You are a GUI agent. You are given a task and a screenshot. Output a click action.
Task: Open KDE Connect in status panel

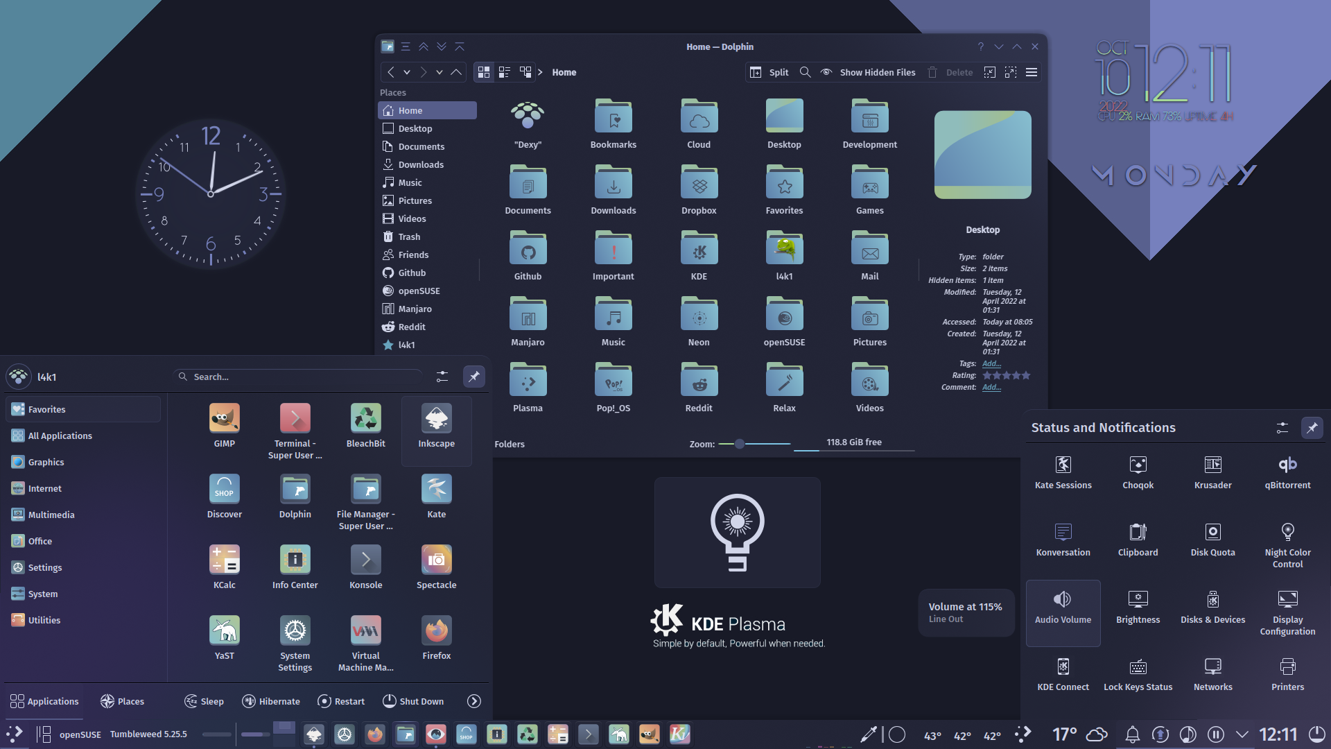(1063, 675)
